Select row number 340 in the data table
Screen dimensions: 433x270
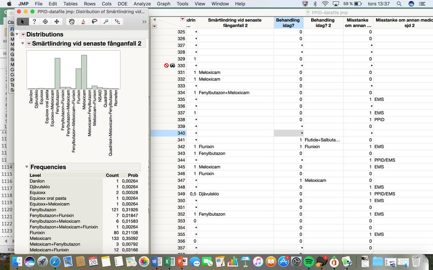[181, 133]
